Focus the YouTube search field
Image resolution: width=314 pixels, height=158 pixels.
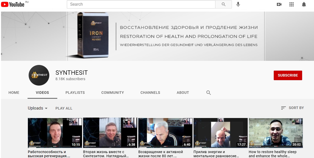click(141, 4)
